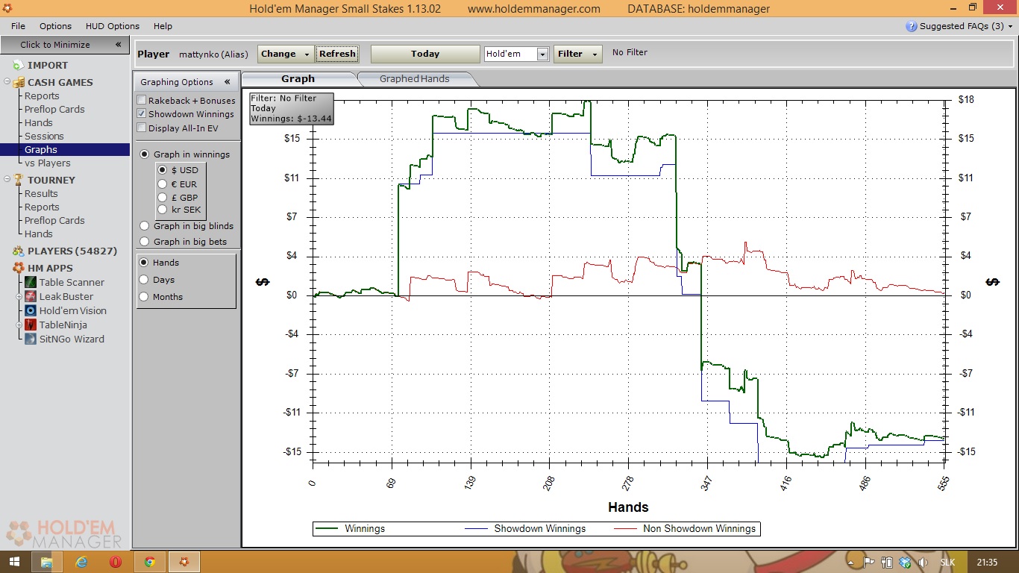This screenshot has height=573, width=1019.
Task: Open File Explorer from the taskbar
Action: (x=46, y=562)
